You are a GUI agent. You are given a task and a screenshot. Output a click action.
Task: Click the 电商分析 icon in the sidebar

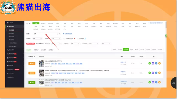(x=8, y=58)
